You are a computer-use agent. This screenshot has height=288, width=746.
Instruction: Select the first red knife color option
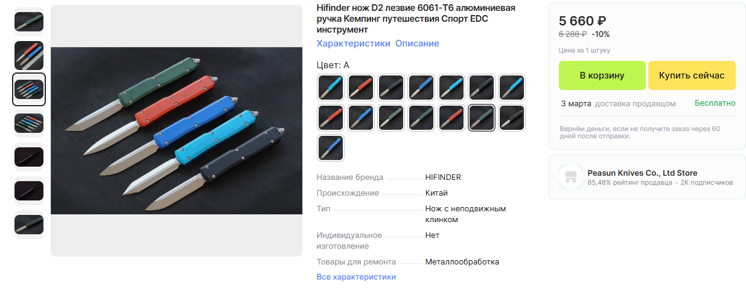pos(361,88)
